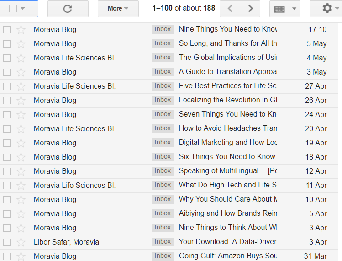
Task: Check the 19 Apr email checkbox
Action: pyautogui.click(x=7, y=143)
